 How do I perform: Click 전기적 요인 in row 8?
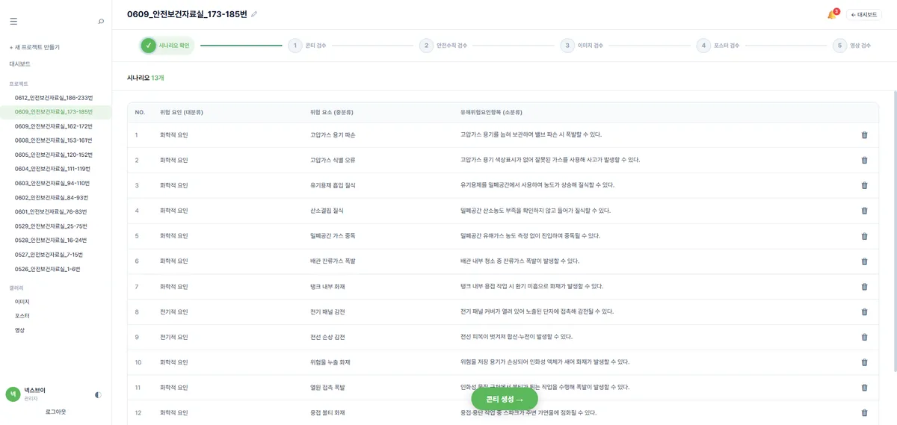[x=174, y=311]
